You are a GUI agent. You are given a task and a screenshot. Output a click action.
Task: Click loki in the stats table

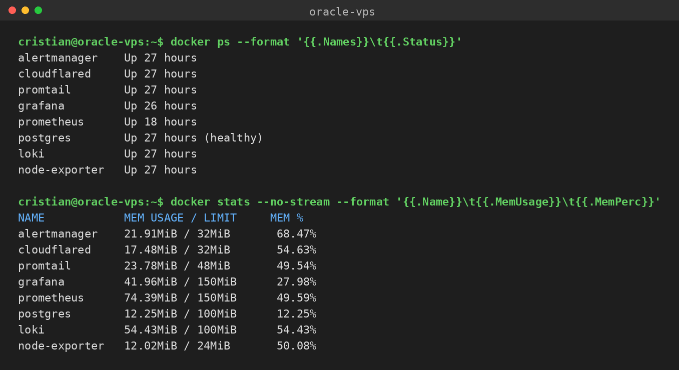[31, 330]
